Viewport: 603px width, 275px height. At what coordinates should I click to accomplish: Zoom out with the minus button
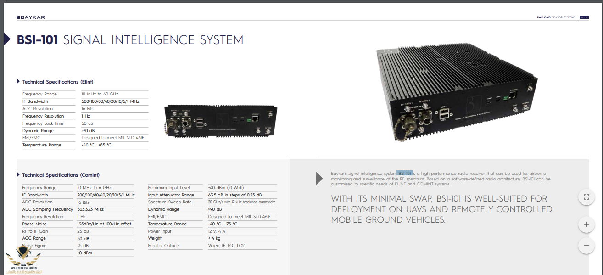[586, 246]
